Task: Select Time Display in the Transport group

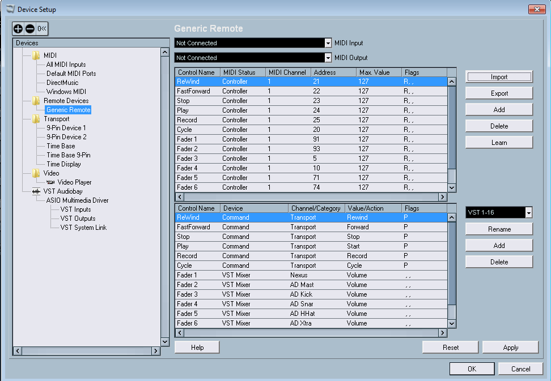Action: click(63, 164)
